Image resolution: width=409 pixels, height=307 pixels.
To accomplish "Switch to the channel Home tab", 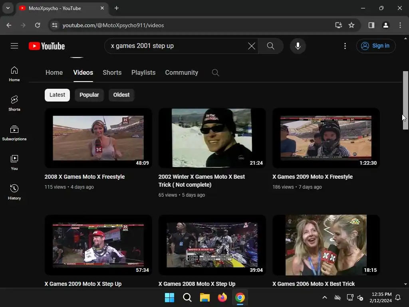I will pos(54,73).
